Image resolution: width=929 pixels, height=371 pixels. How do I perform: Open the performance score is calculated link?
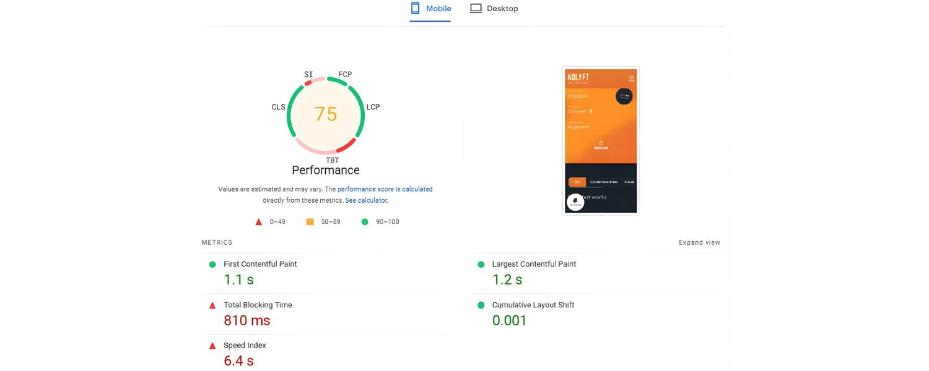coord(385,189)
